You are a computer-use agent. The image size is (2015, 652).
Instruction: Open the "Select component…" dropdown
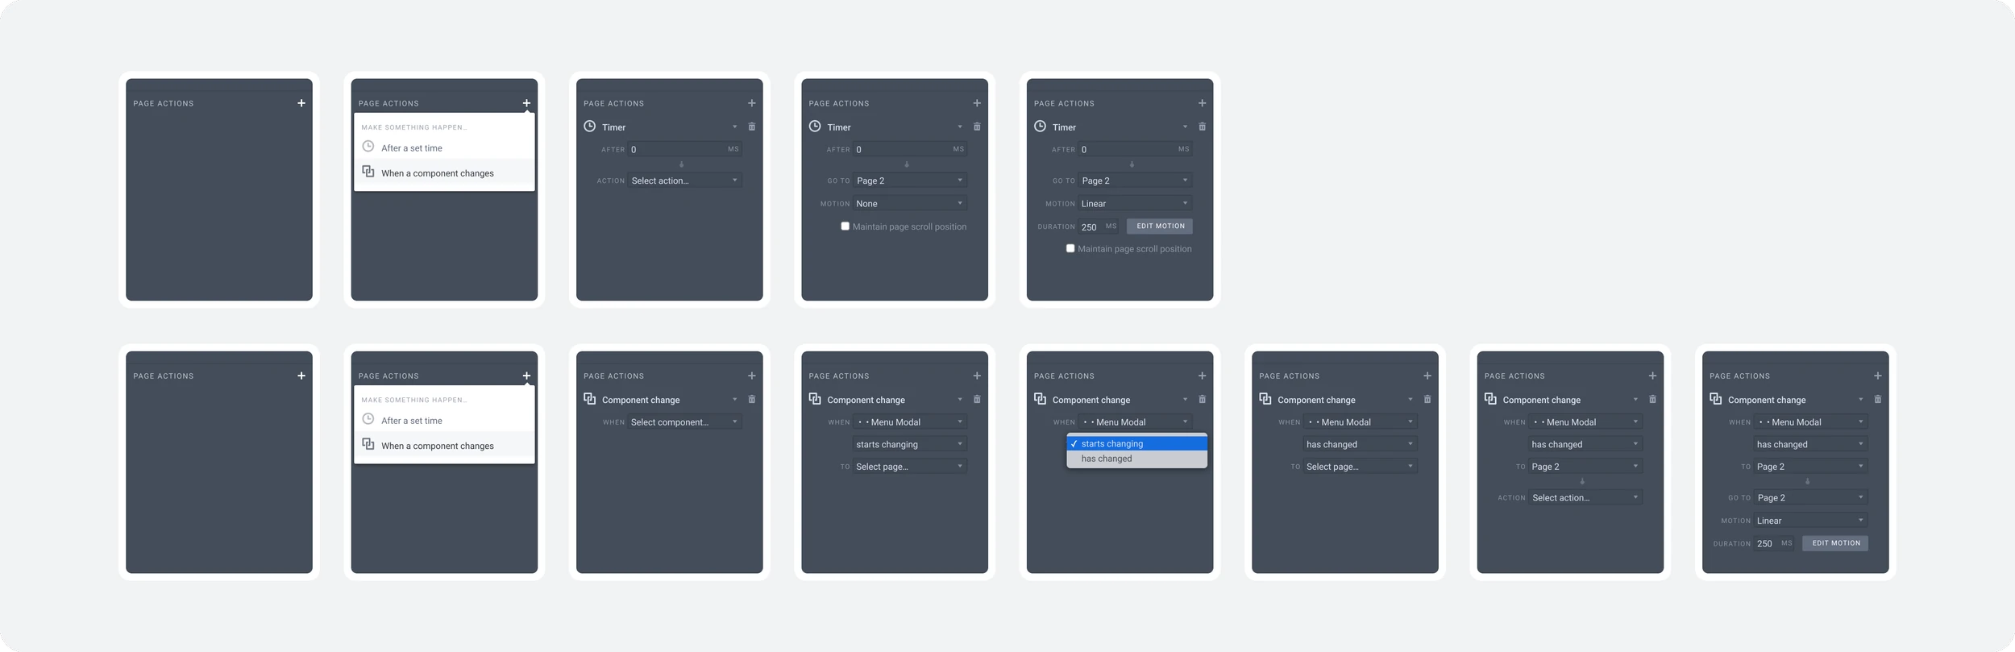point(685,422)
